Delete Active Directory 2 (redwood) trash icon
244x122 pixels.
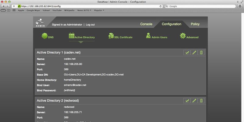coord(201,101)
